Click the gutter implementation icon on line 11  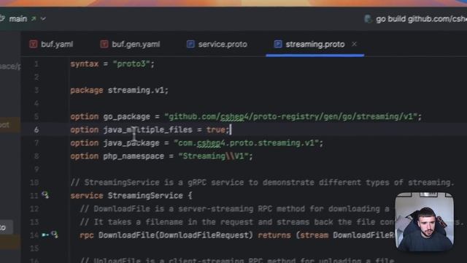pos(45,195)
